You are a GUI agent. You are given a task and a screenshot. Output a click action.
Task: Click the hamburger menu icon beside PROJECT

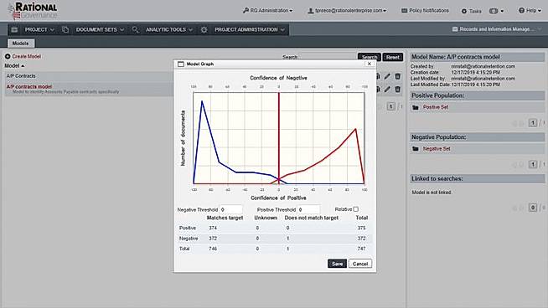pos(14,29)
